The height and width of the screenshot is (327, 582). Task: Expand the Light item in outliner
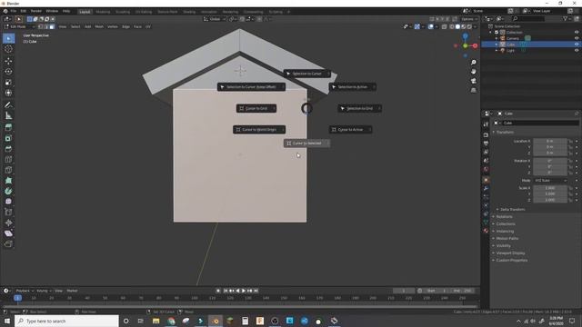pyautogui.click(x=497, y=50)
